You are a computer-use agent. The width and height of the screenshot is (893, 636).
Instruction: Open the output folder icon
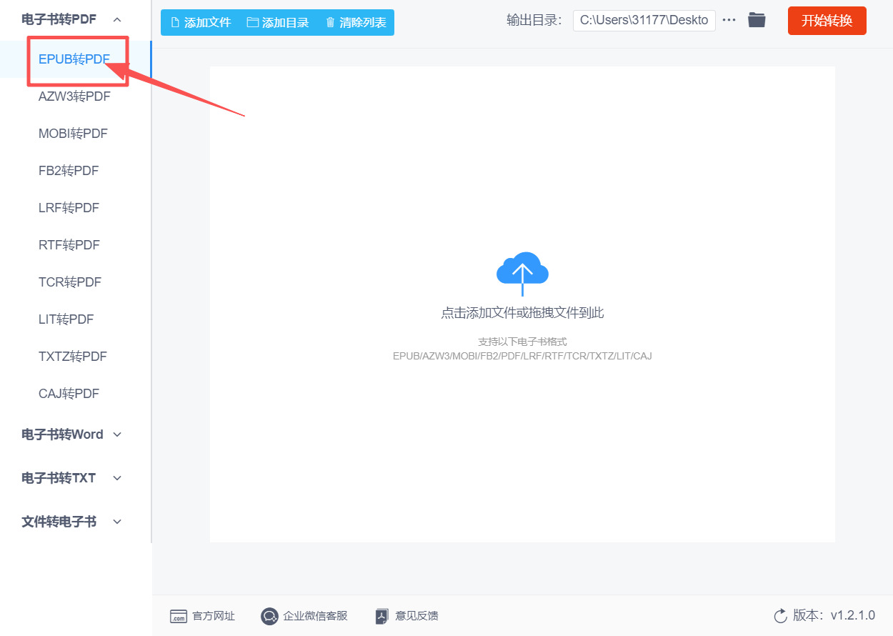(757, 20)
